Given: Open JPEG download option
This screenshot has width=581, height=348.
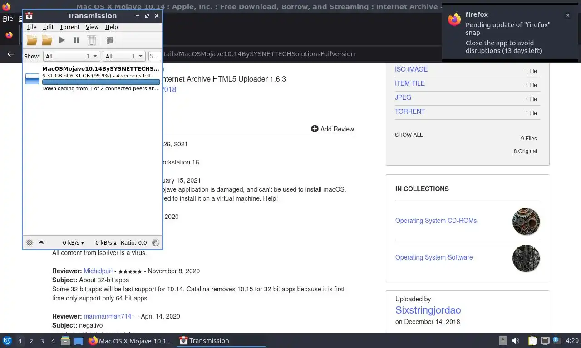Looking at the screenshot, I should 403,97.
